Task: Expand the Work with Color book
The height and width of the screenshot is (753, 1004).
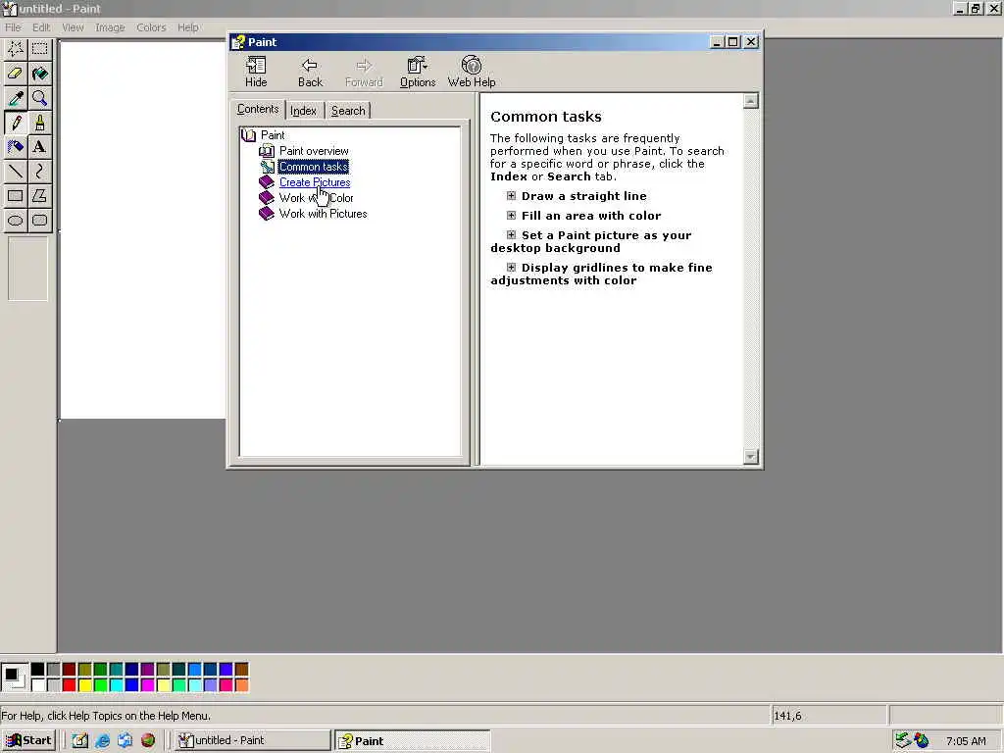Action: 317,198
